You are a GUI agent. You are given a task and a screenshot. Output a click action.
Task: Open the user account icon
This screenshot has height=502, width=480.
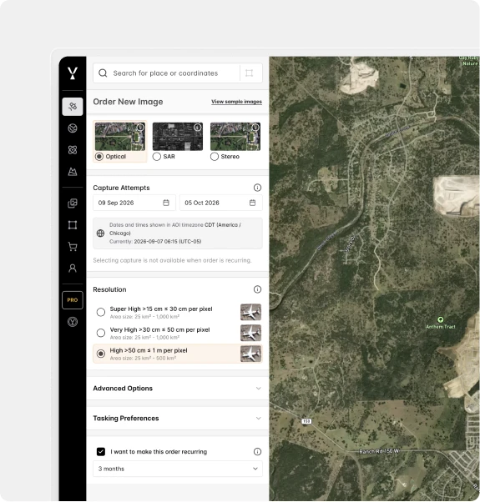(x=73, y=268)
